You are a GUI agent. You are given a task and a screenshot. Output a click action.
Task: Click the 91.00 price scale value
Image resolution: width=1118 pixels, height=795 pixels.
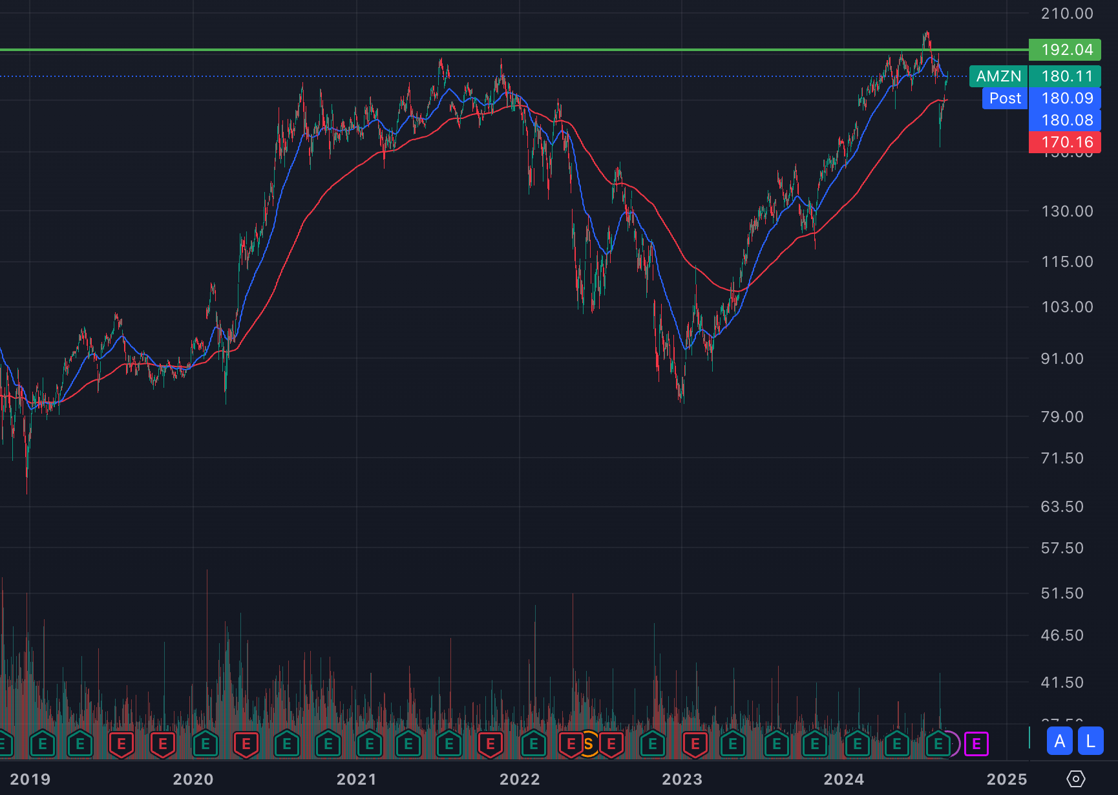pyautogui.click(x=1062, y=359)
